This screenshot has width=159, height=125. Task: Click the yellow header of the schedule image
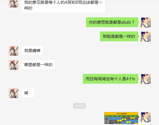pyautogui.click(x=121, y=113)
